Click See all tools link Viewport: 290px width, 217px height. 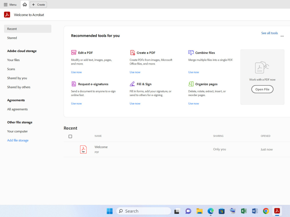[269, 33]
